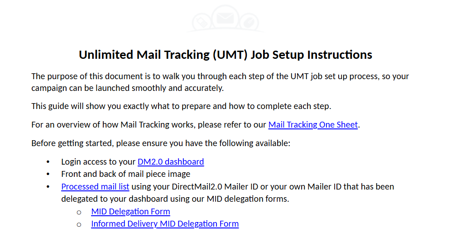Click the envelope icon in header logo
The width and height of the screenshot is (451, 237).
(x=225, y=18)
